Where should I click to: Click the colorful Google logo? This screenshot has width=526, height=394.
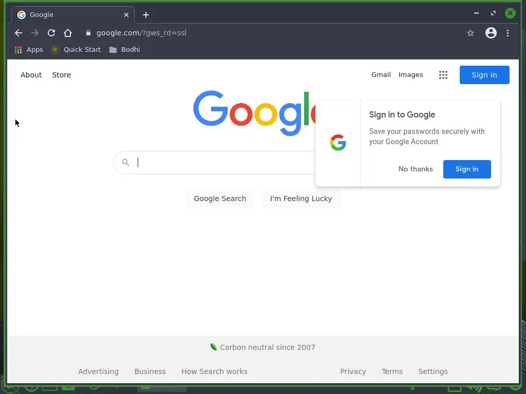(254, 113)
